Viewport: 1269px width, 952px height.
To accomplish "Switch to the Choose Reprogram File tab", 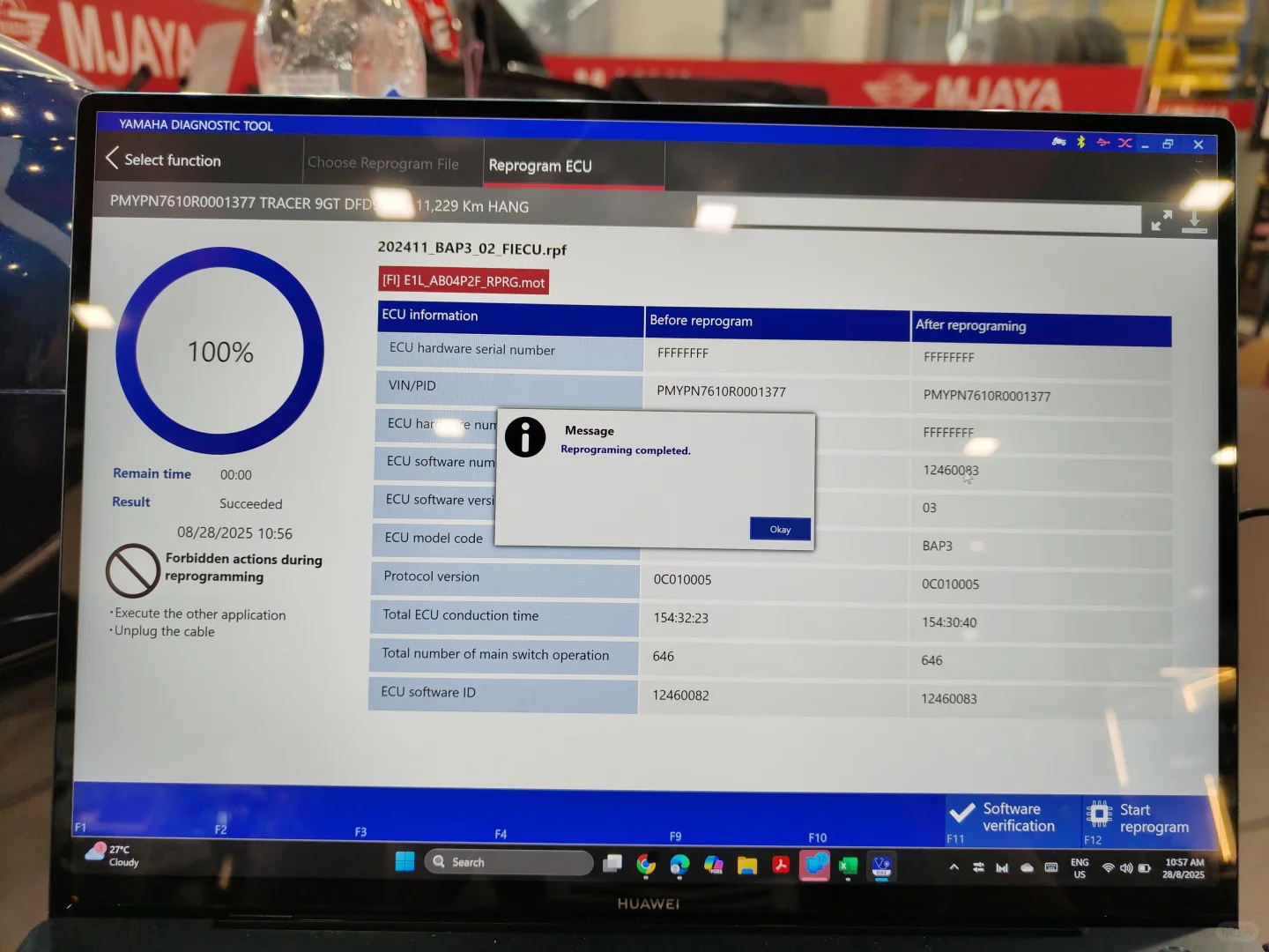I will [x=383, y=163].
